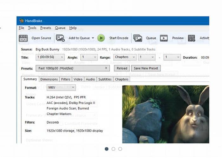Click the AAC (avcodec) Dolby Pro Logic II text

(71, 103)
